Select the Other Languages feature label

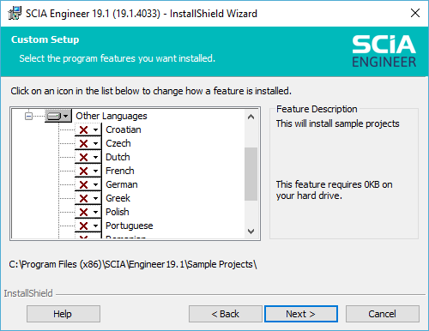[x=112, y=116]
